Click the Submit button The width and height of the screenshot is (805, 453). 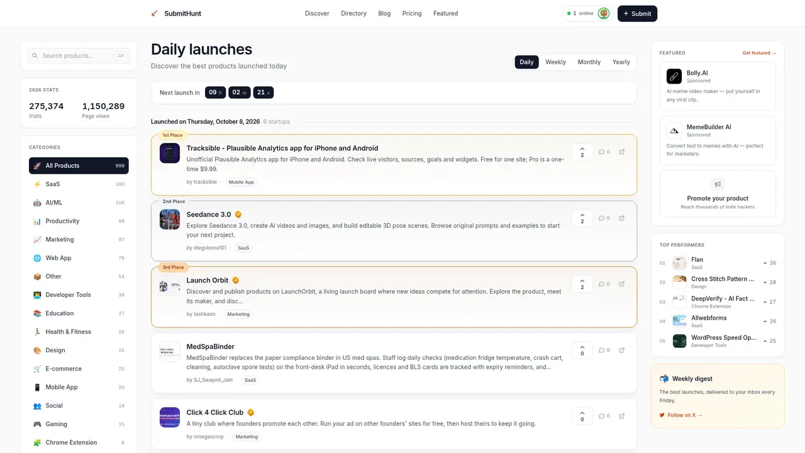[x=637, y=13]
